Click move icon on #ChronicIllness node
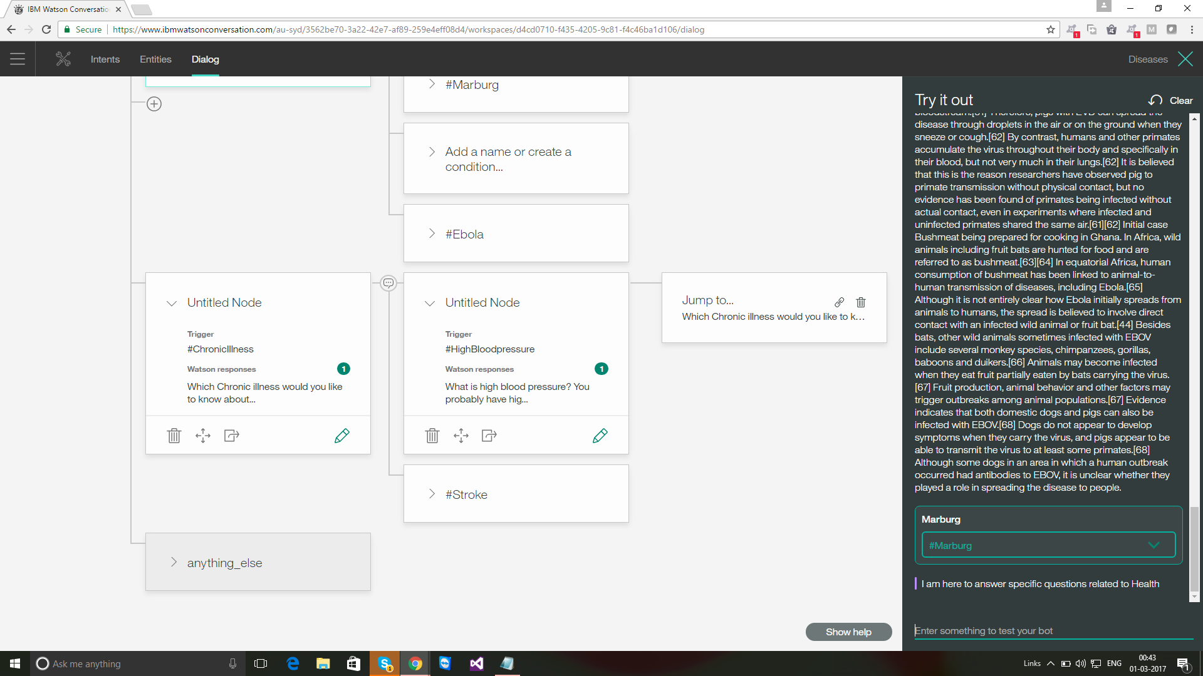The height and width of the screenshot is (676, 1203). pyautogui.click(x=202, y=436)
